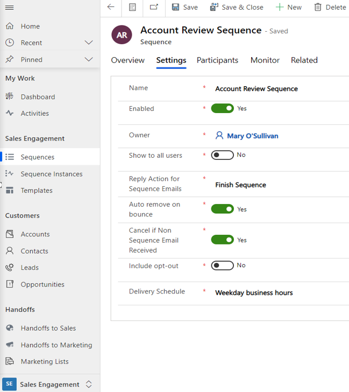The height and width of the screenshot is (392, 349).
Task: Open Dashboard via its icon
Action: pos(10,96)
